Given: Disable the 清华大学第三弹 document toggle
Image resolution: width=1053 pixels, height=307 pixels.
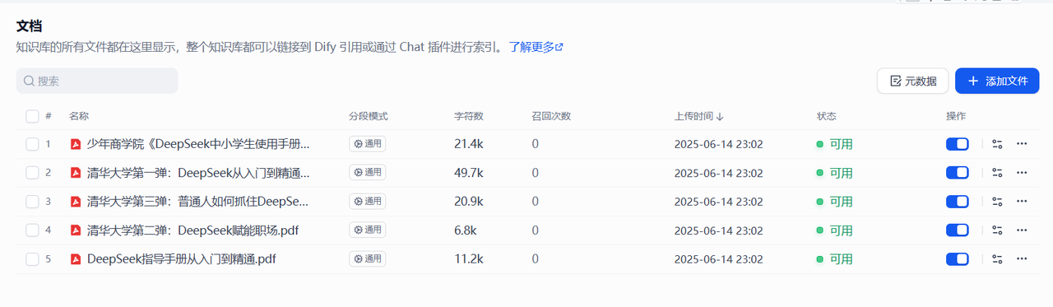Looking at the screenshot, I should pyautogui.click(x=958, y=202).
